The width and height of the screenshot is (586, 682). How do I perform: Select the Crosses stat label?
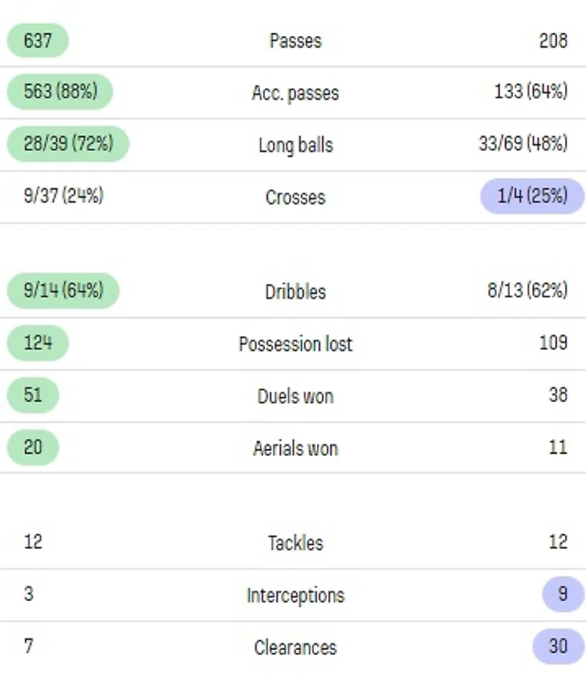click(295, 197)
